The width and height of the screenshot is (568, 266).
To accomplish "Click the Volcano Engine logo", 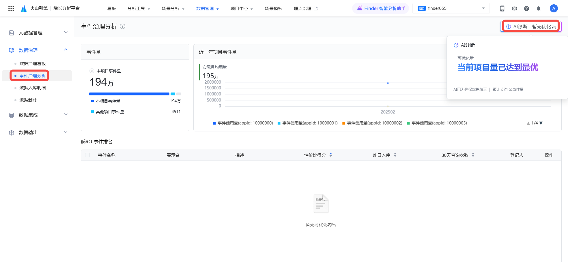I will (x=24, y=8).
